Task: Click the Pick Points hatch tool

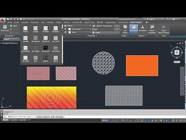Action: (x=5, y=28)
